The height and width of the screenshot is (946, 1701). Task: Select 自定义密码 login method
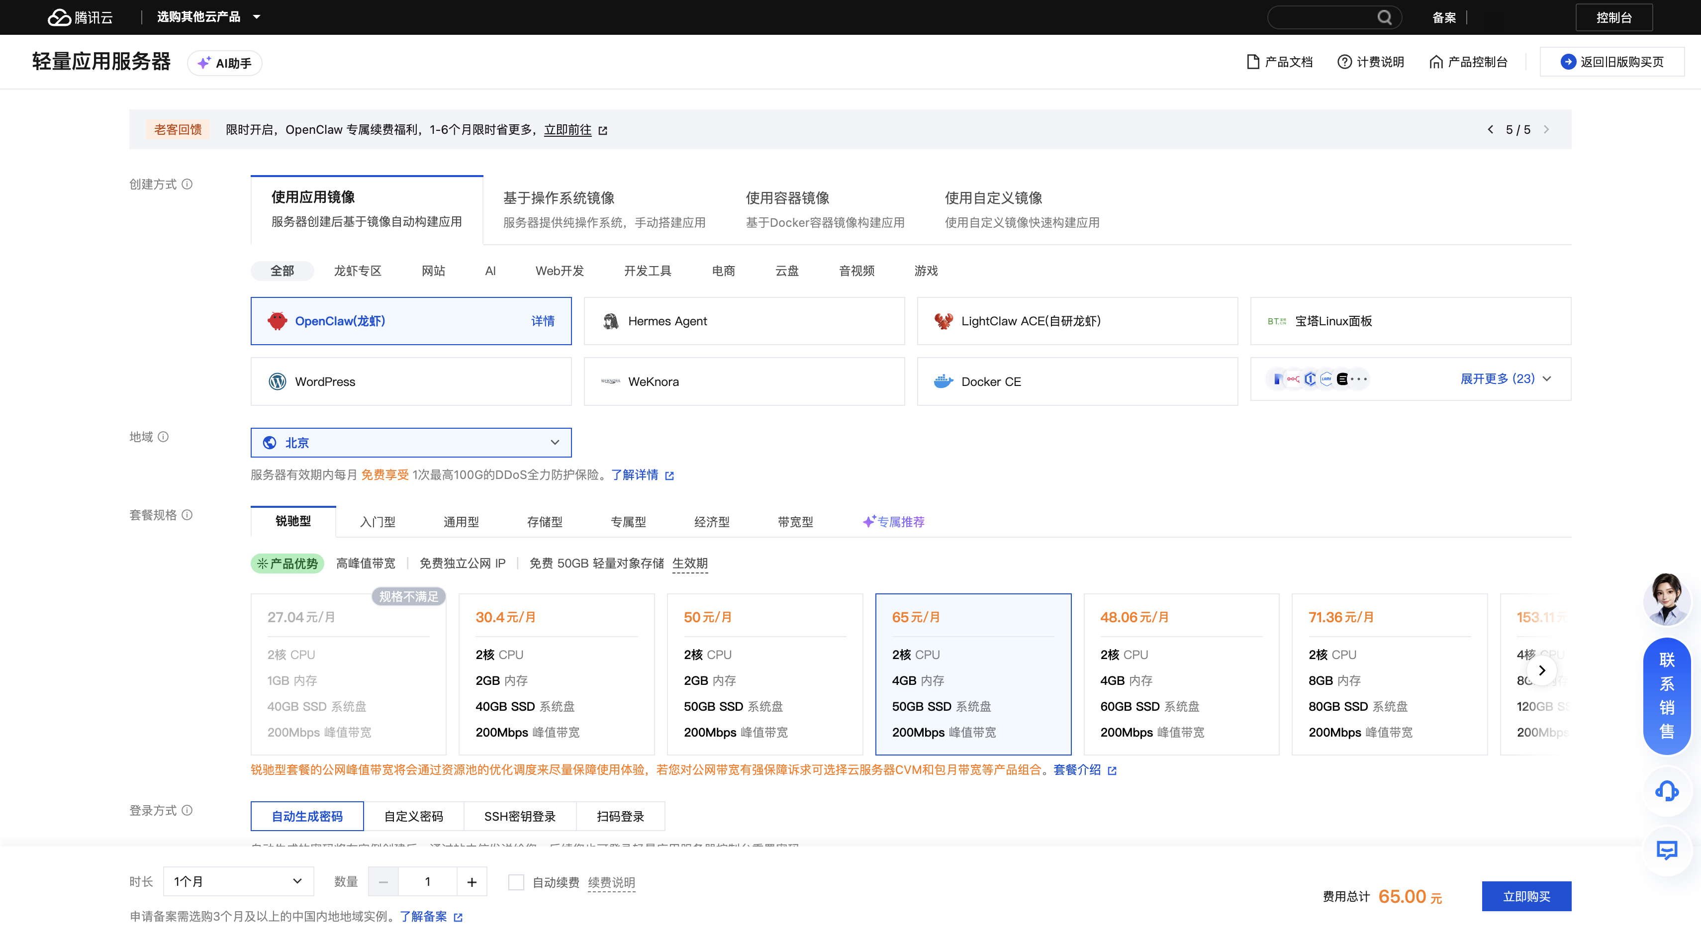pos(414,817)
